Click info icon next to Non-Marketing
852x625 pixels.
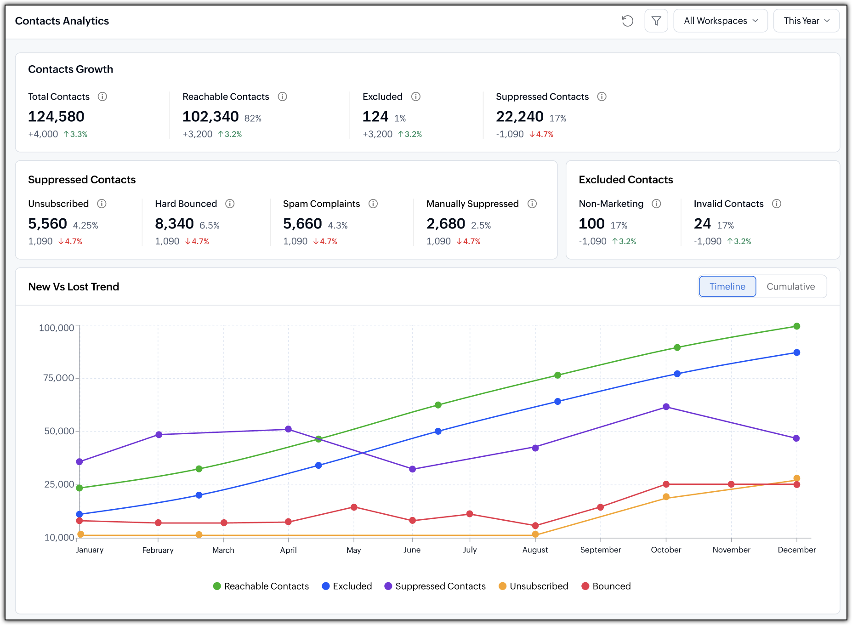point(657,204)
